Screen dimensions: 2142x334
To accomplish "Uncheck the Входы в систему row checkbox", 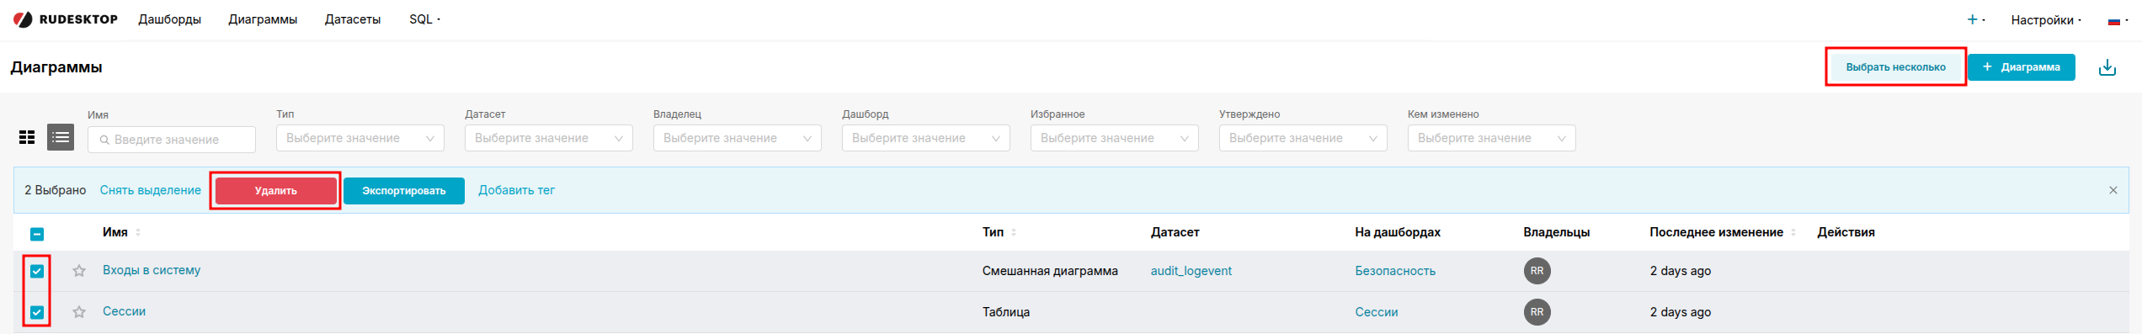I will (37, 271).
